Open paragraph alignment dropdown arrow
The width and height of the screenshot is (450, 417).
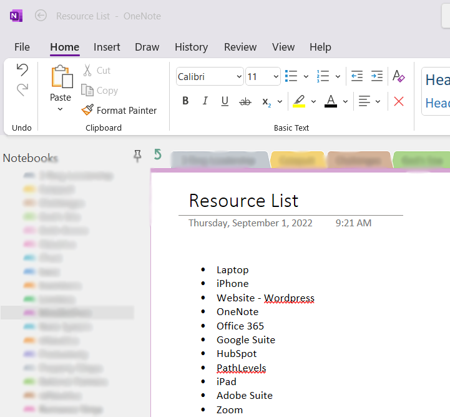pos(378,101)
